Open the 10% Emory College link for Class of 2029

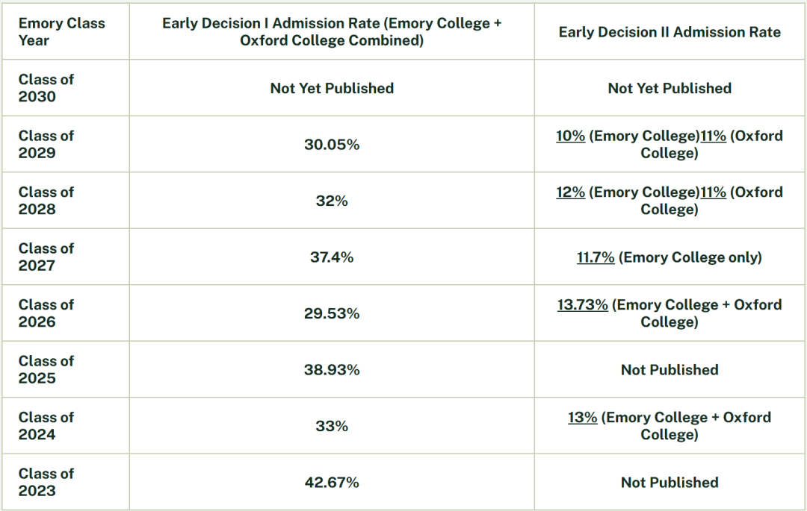click(570, 137)
